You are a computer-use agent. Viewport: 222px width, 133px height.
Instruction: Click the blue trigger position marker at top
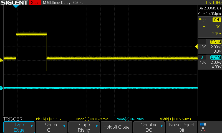16,6
